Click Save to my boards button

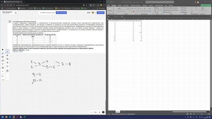61,13
